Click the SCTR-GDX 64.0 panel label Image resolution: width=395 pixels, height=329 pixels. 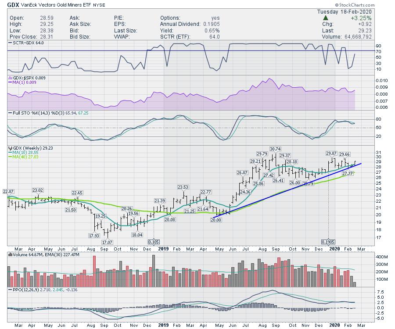pos(24,43)
